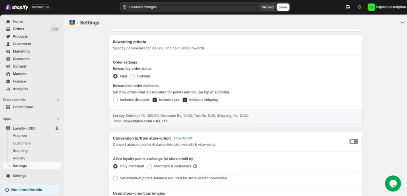Select the Fulfilled order status radio

(133, 76)
